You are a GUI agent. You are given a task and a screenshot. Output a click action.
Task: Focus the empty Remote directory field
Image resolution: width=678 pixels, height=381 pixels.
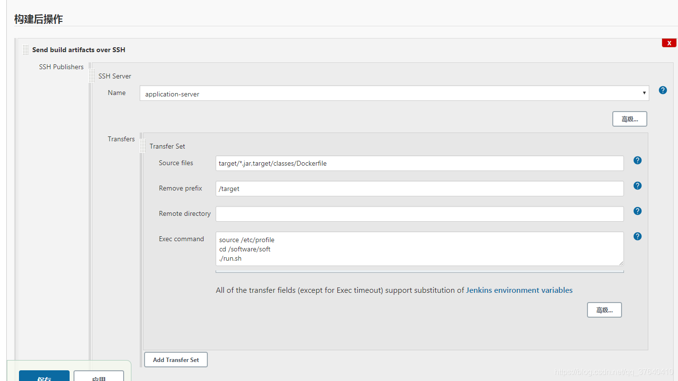(x=420, y=214)
